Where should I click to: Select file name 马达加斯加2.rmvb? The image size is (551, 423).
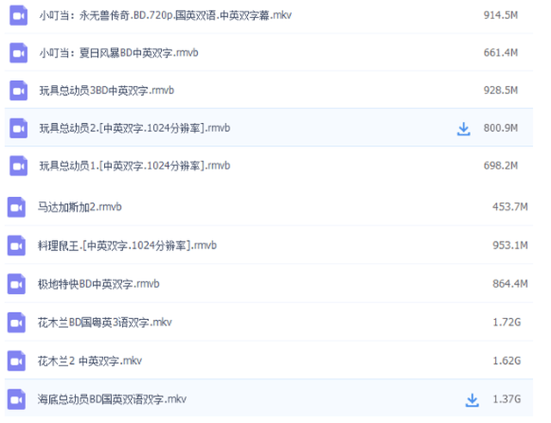[x=80, y=207]
